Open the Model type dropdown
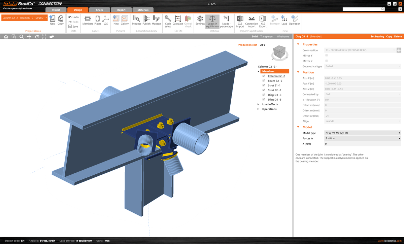This screenshot has width=404, height=244. pos(362,133)
